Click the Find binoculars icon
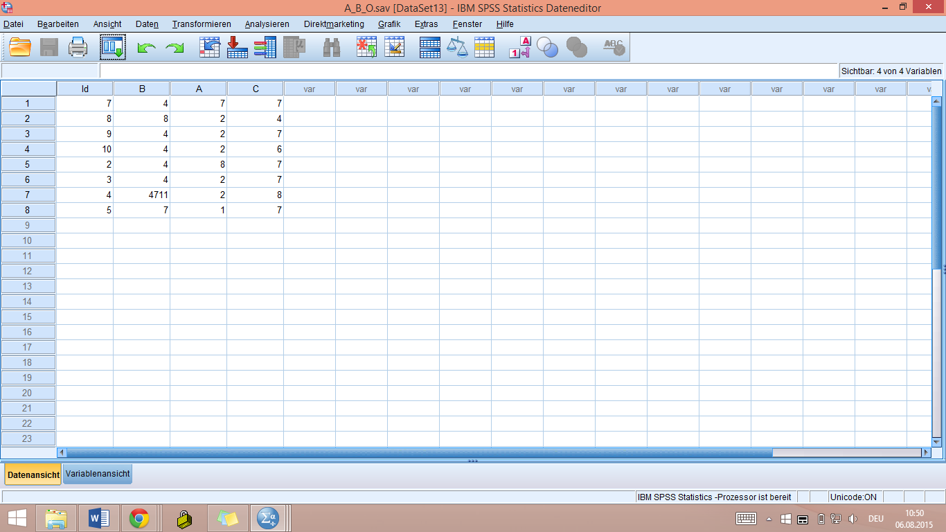 [x=332, y=47]
